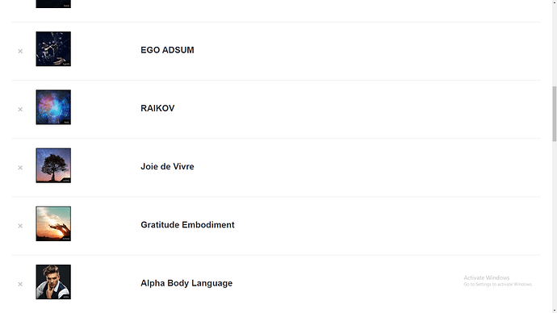Click the partially visible top thumbnail
The height and width of the screenshot is (313, 557).
[53, 4]
